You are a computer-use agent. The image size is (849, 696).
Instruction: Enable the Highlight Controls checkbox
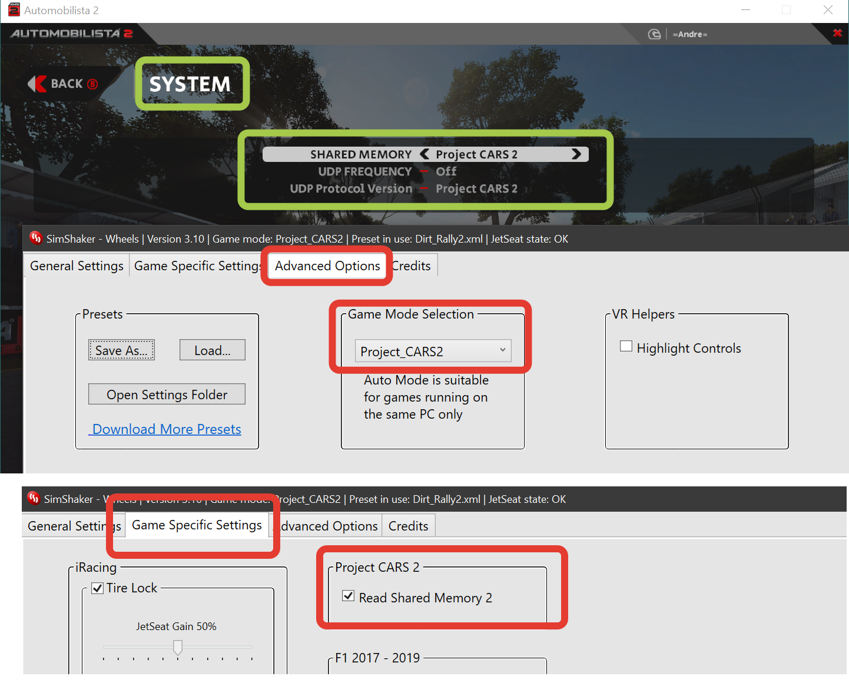626,346
